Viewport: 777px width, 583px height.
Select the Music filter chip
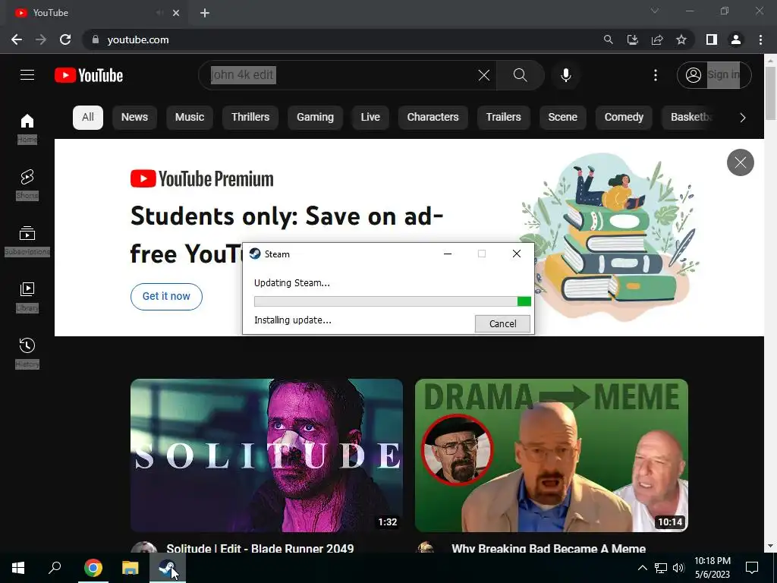(189, 118)
